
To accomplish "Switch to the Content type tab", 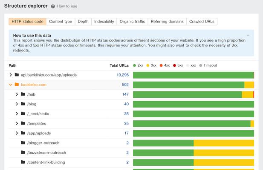I will (x=61, y=22).
